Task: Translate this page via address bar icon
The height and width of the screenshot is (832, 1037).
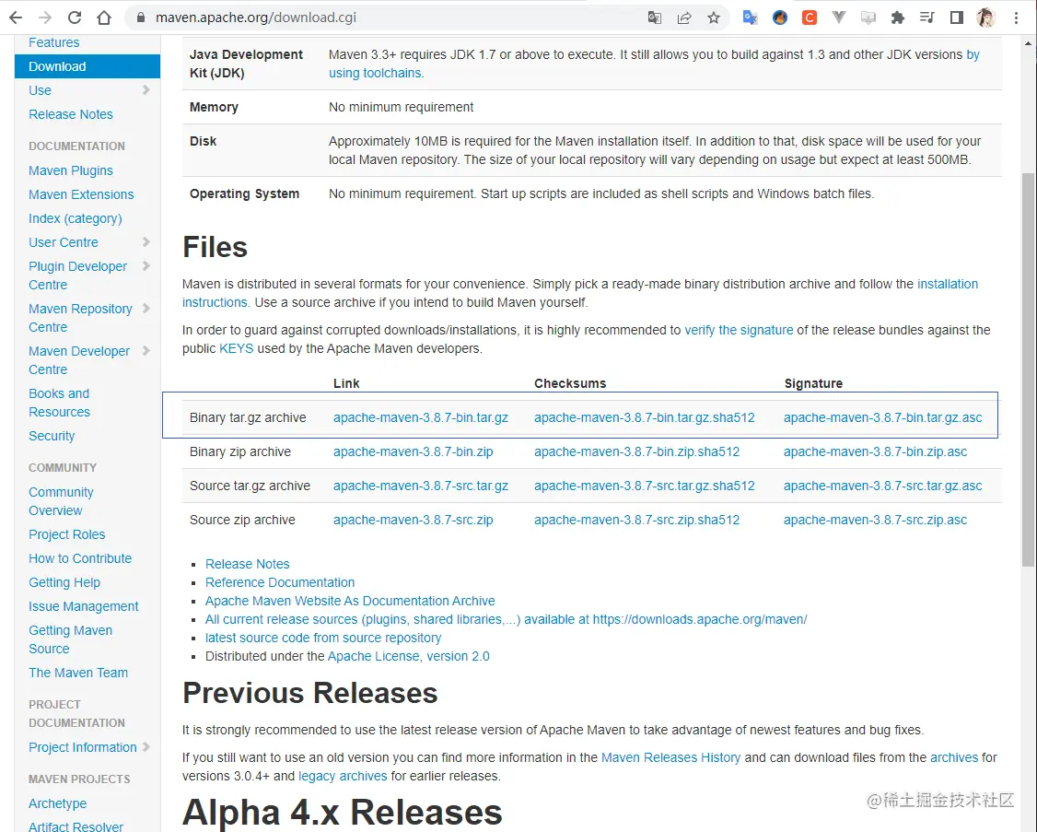Action: (x=655, y=18)
